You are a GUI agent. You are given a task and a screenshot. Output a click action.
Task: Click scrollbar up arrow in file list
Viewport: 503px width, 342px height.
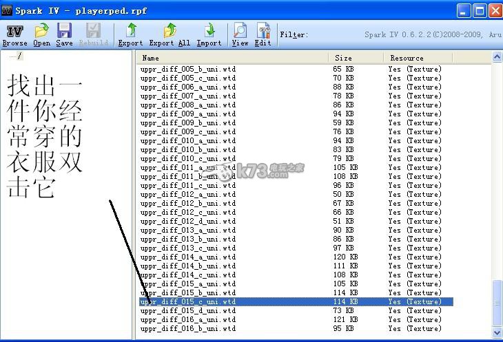coord(497,57)
